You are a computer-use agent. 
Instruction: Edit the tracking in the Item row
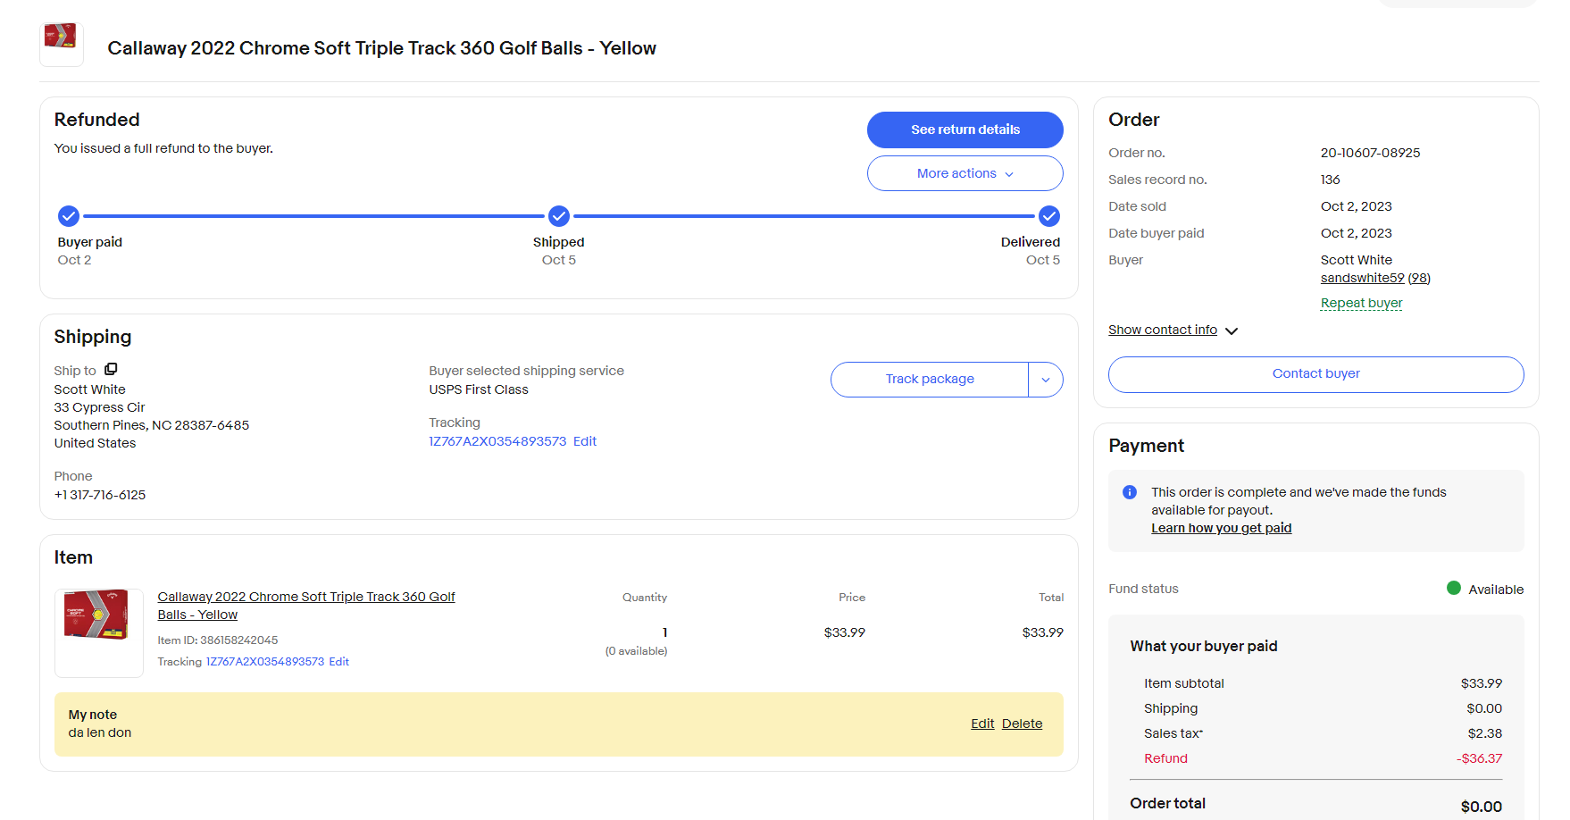(338, 662)
